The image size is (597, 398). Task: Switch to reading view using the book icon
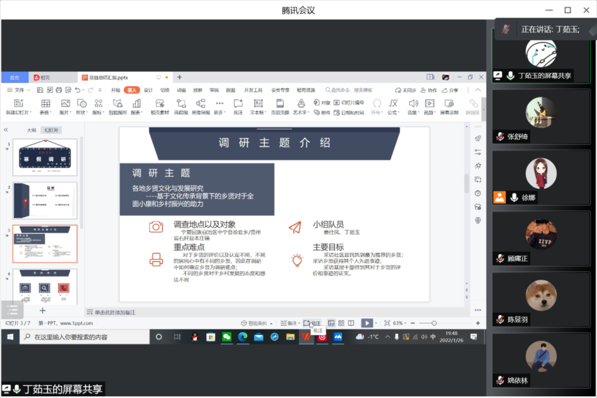[351, 323]
